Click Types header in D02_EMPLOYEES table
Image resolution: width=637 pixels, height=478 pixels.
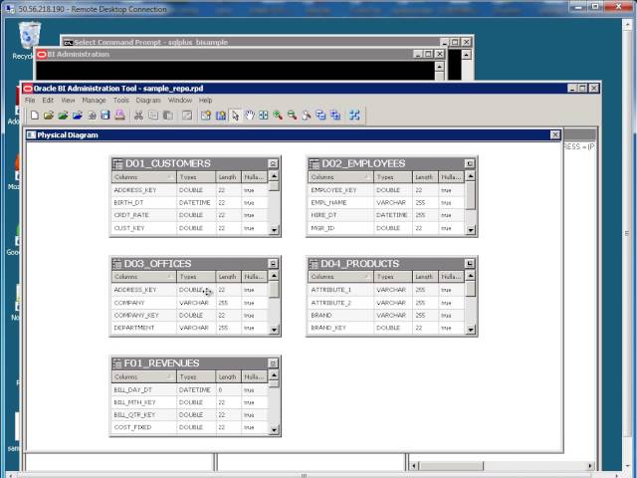(x=393, y=177)
